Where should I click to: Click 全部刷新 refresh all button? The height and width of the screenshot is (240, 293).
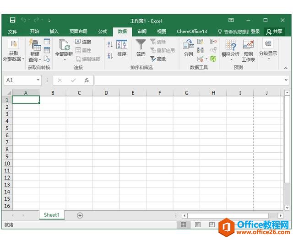click(64, 50)
